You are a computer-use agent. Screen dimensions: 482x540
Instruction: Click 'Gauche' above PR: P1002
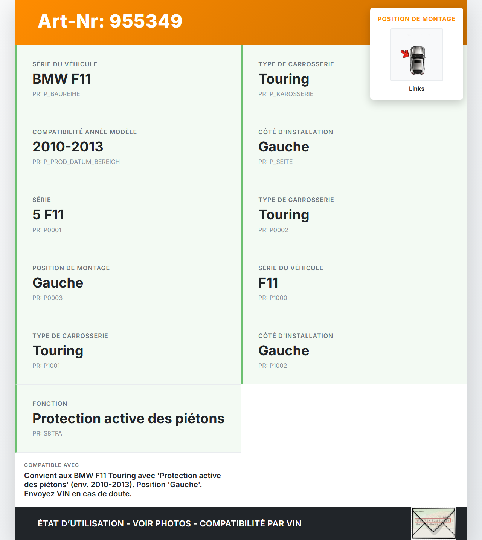click(x=284, y=351)
